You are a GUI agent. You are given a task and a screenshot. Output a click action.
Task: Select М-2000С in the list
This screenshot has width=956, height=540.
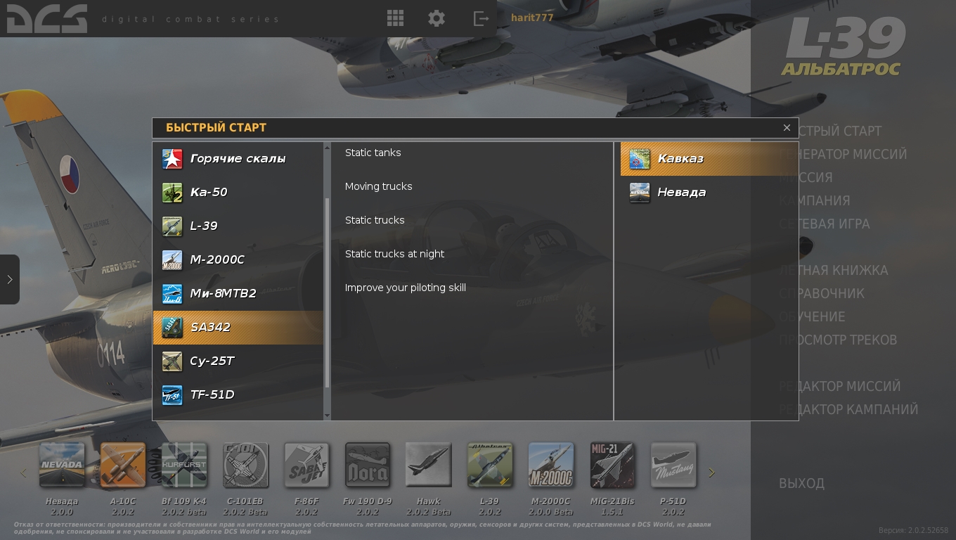point(238,260)
